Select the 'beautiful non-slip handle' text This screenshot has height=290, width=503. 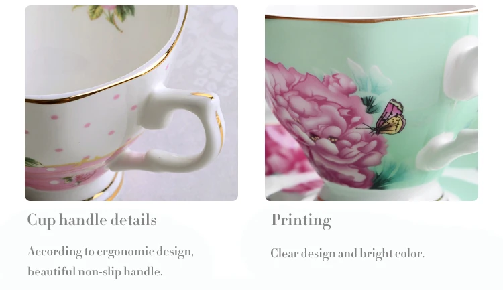95,272
